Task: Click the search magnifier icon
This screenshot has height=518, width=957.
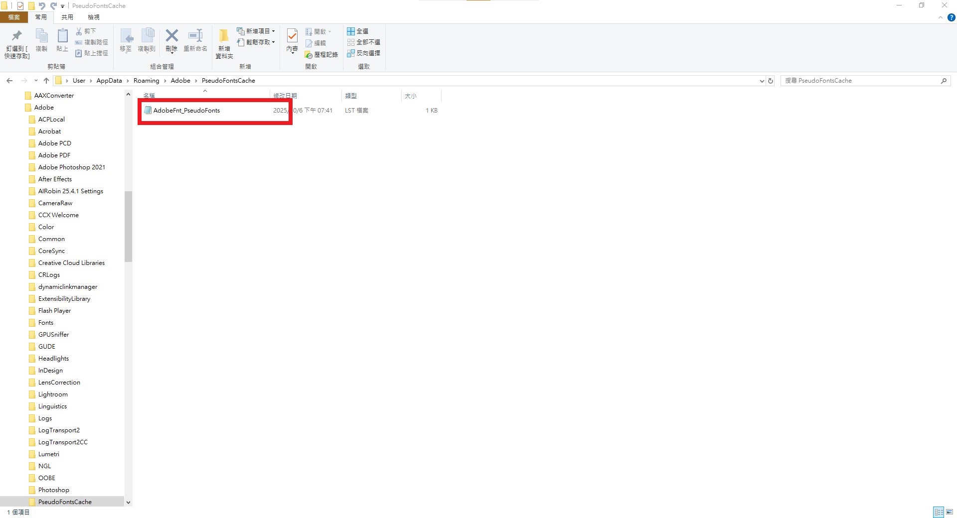Action: pos(944,81)
